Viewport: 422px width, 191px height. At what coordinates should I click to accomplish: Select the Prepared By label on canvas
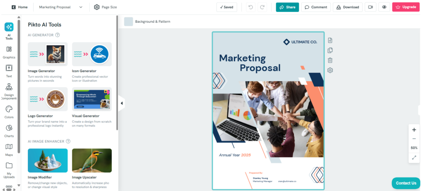pyautogui.click(x=256, y=173)
